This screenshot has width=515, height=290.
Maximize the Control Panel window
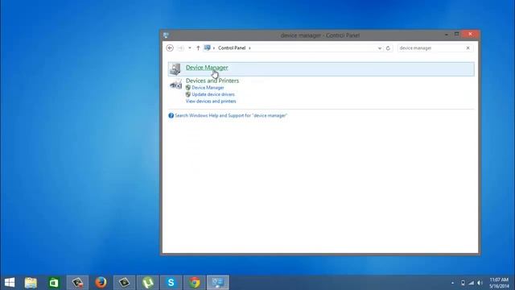[456, 34]
